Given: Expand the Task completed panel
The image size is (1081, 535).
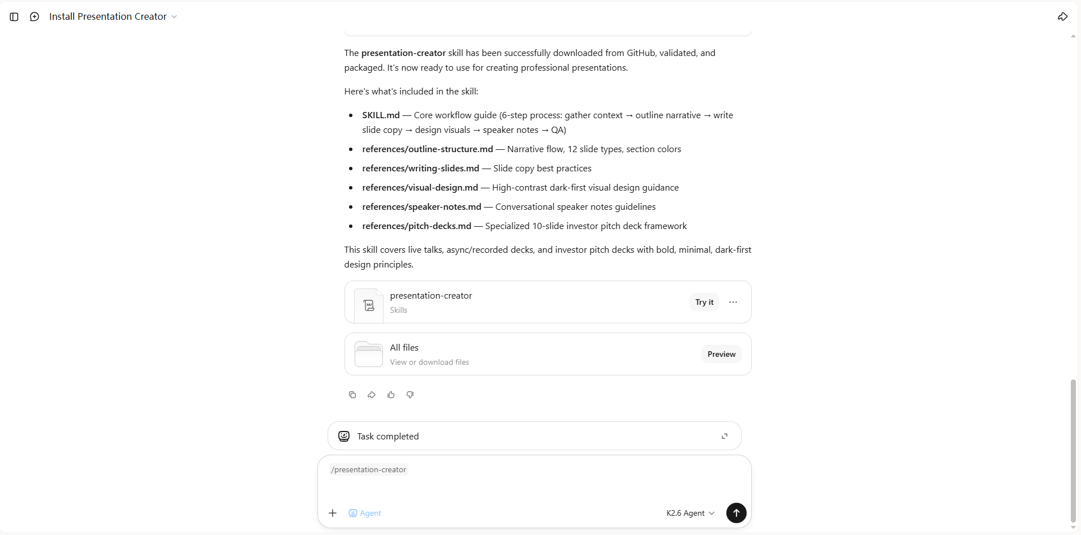Looking at the screenshot, I should coord(725,436).
